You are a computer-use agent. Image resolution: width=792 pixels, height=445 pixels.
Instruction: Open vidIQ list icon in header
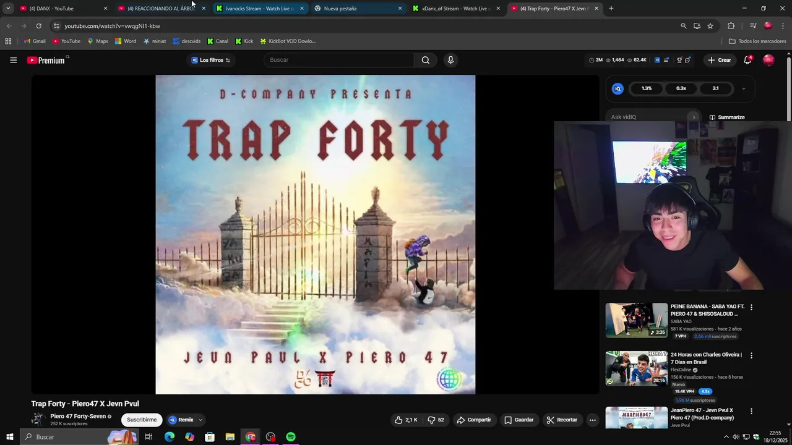coord(666,60)
